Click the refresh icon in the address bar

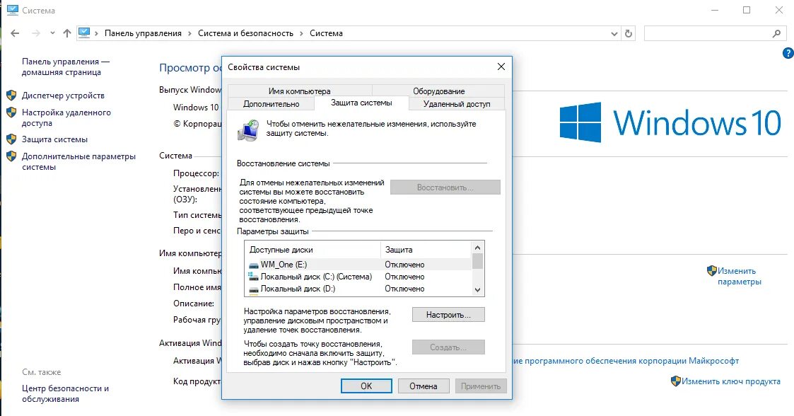coord(628,33)
